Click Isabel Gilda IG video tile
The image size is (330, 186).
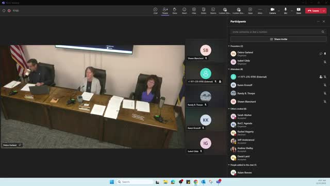click(206, 144)
